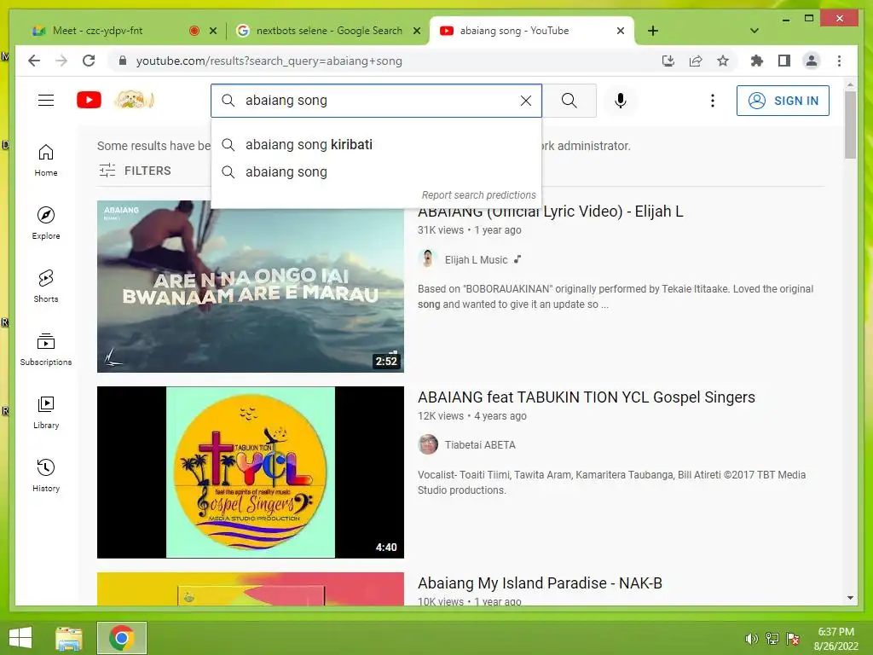Select second suggestion 'abaiang song'
873x655 pixels.
376,172
